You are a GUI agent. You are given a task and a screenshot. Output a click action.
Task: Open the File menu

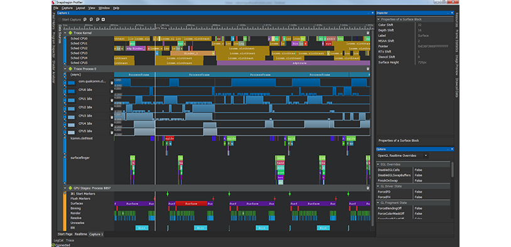coord(56,8)
